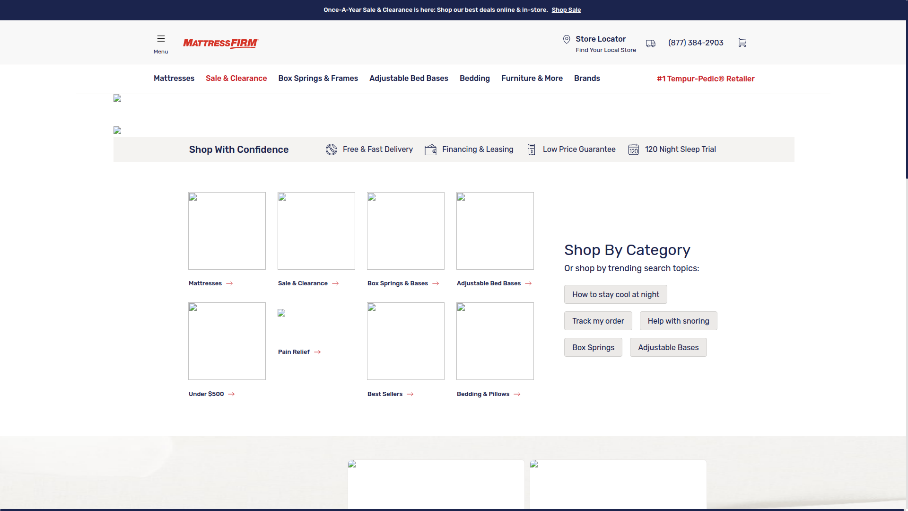Image resolution: width=908 pixels, height=511 pixels.
Task: Click the Shop Sale link in the banner
Action: click(x=566, y=9)
